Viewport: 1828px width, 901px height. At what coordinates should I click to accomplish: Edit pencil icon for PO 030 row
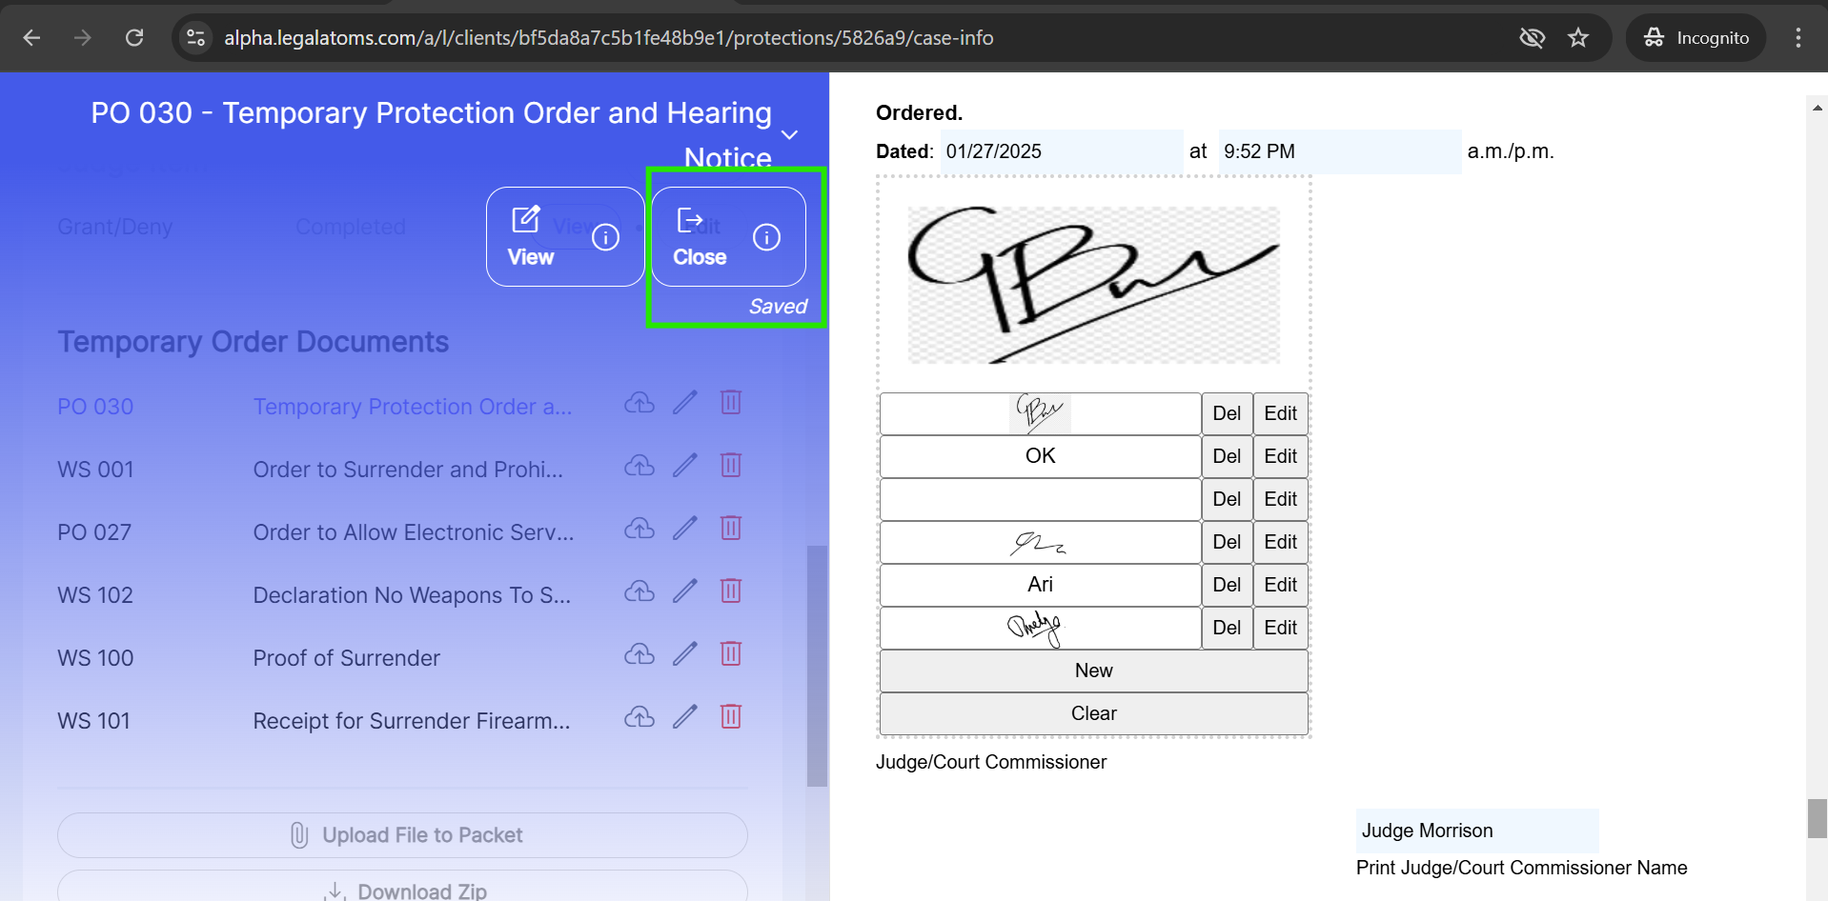[685, 402]
